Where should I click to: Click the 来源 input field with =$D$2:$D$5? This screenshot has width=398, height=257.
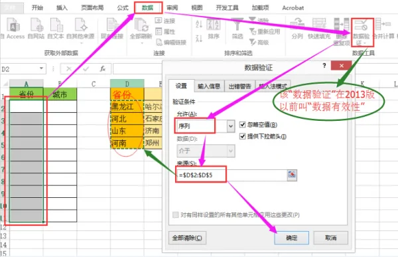pyautogui.click(x=231, y=175)
